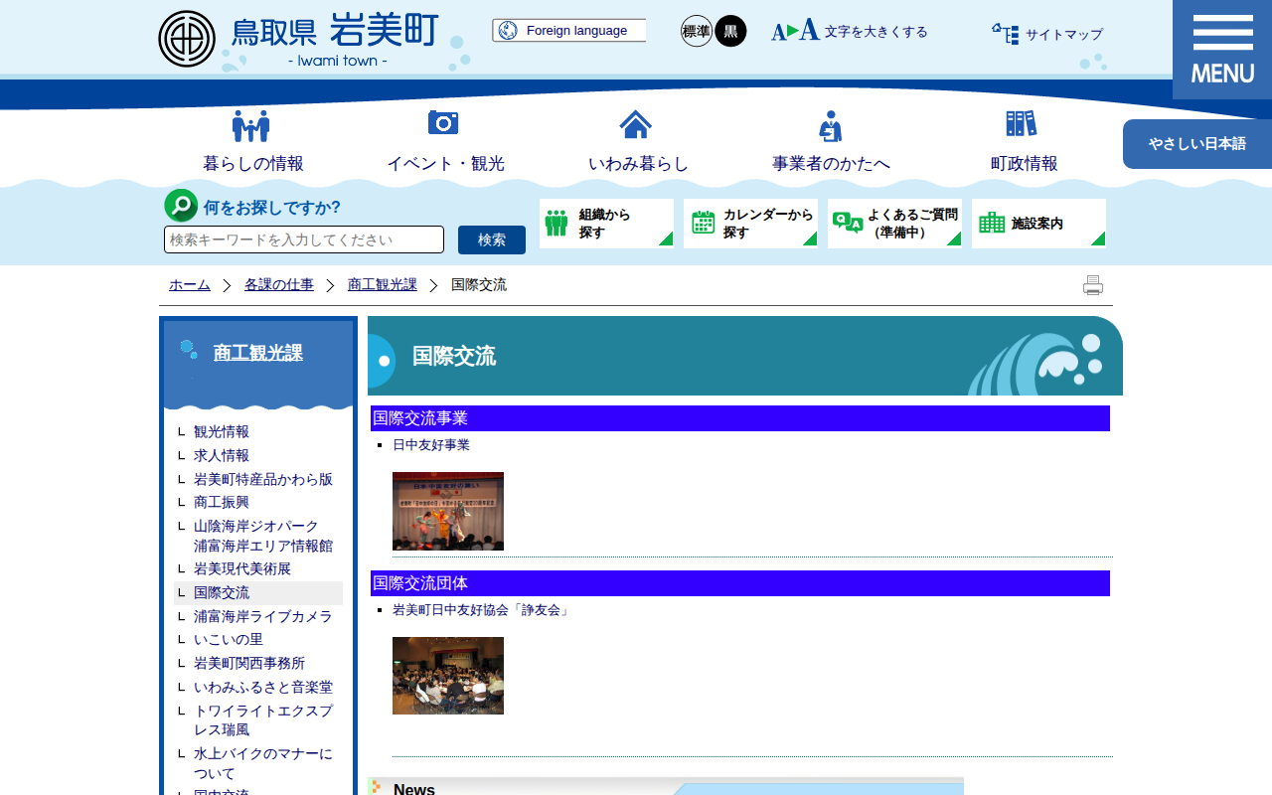Screen dimensions: 1272x795
Task: Open 日中友好事業 link
Action: tap(431, 445)
